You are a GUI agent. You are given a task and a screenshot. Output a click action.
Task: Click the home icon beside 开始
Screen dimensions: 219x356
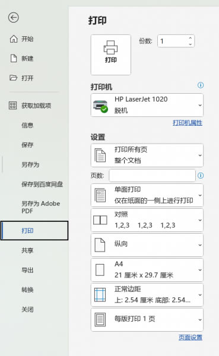coord(14,39)
